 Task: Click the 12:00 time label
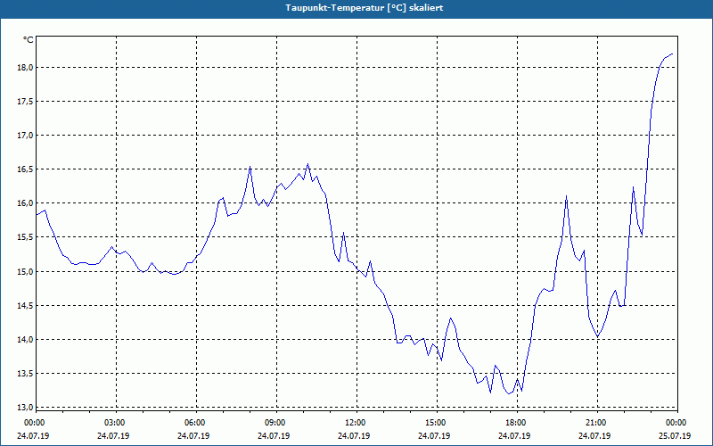click(355, 423)
